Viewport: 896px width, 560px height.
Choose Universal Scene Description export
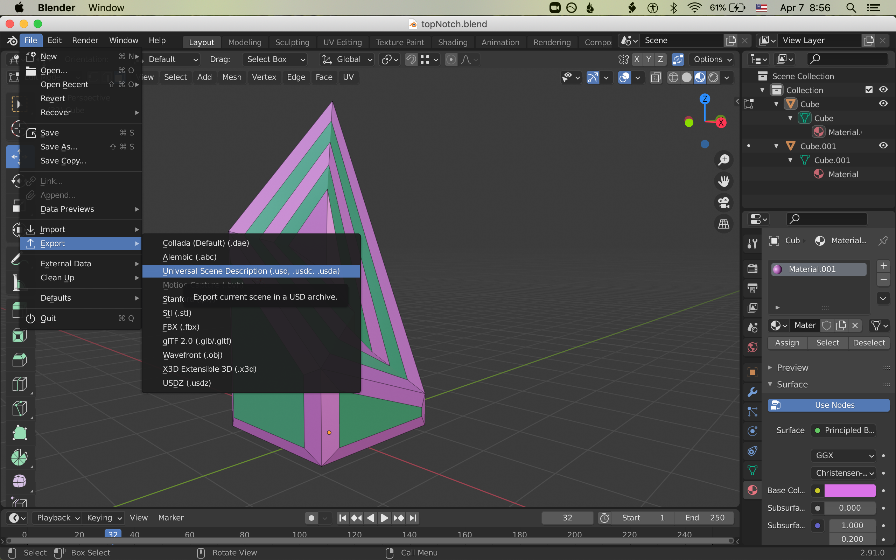tap(251, 271)
